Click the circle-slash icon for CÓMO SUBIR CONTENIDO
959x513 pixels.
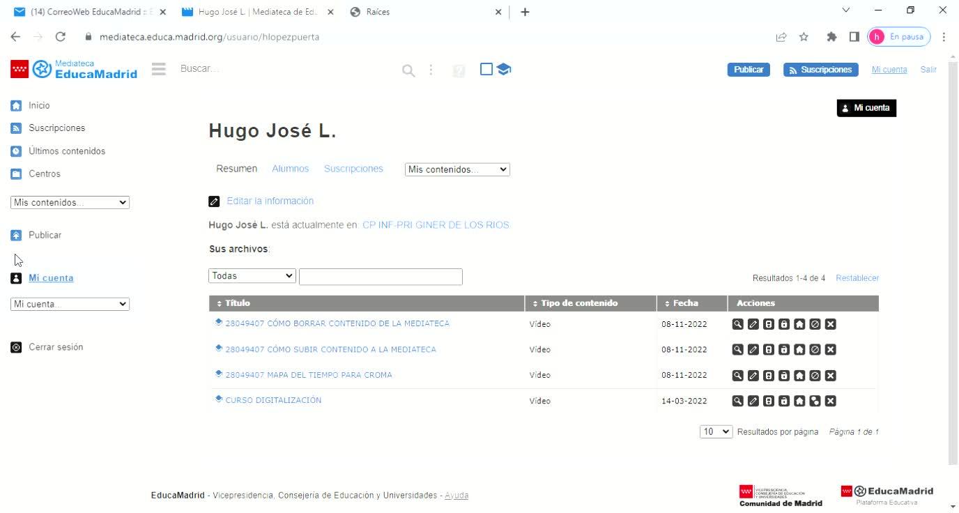[815, 350]
